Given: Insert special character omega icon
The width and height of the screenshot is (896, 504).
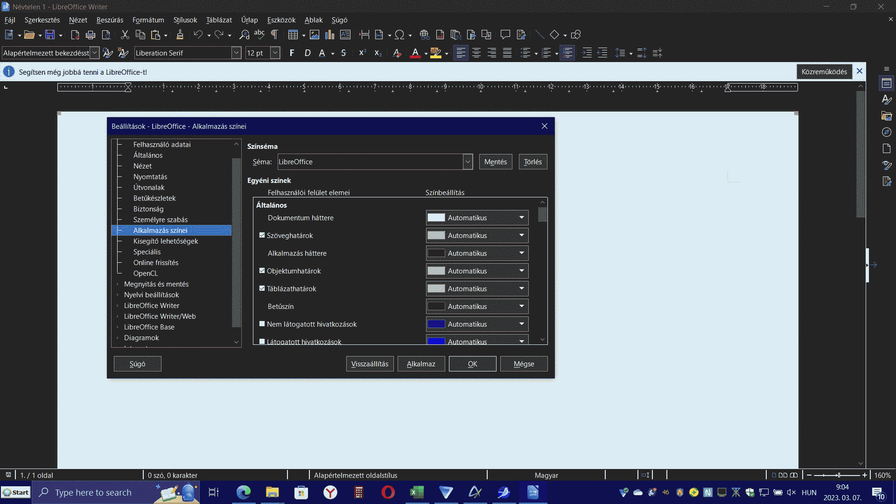Looking at the screenshot, I should (399, 35).
